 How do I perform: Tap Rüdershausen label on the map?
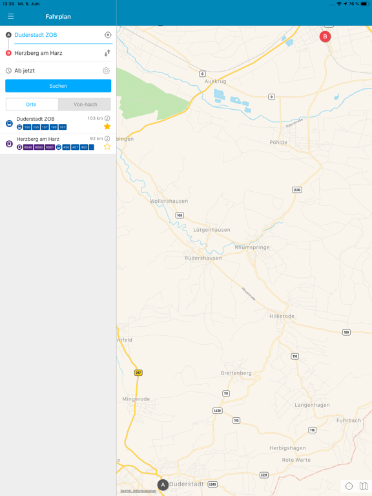(x=203, y=258)
